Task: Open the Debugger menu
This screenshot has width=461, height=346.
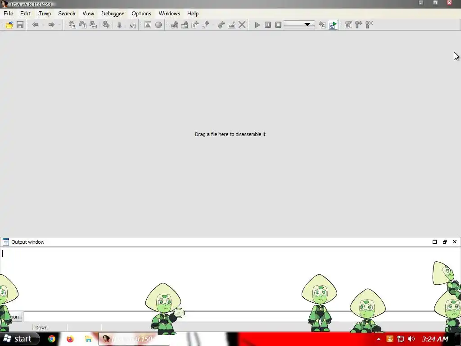Action: (113, 14)
